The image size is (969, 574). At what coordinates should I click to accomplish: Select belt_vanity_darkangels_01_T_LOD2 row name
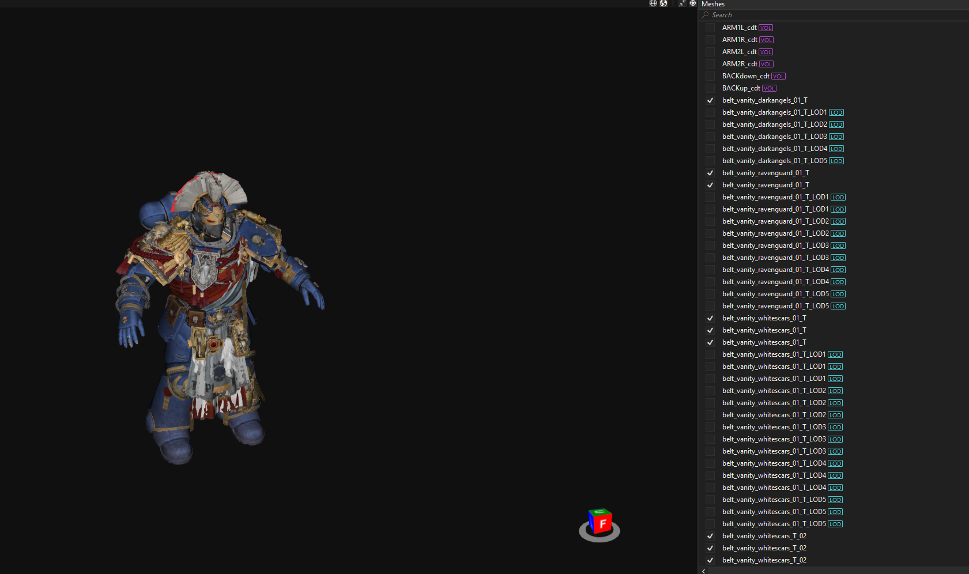775,124
